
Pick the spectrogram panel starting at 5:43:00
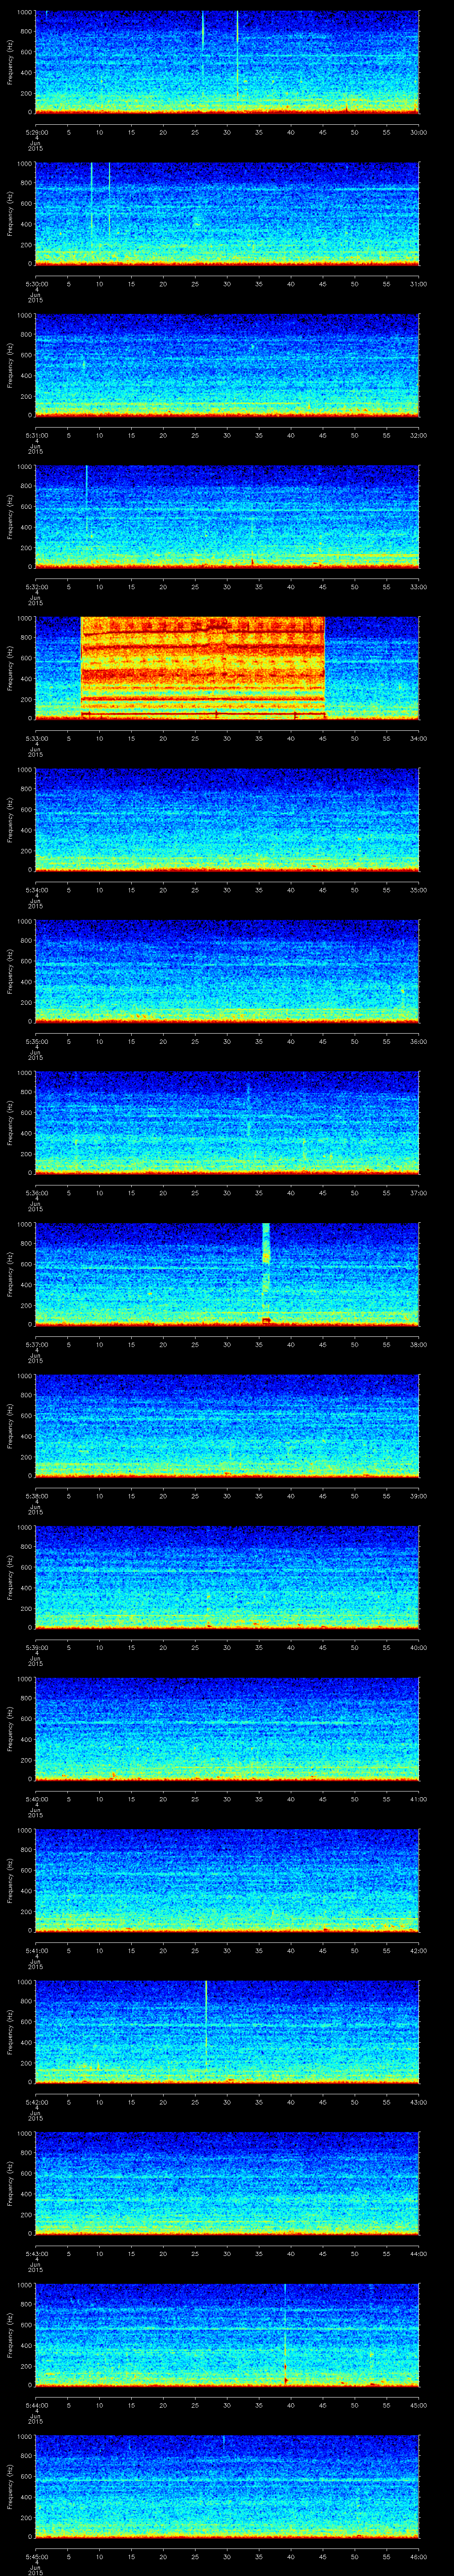[227, 2183]
